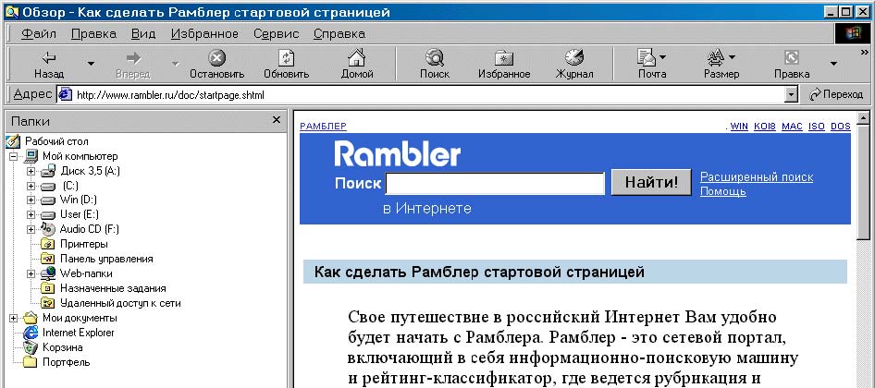This screenshot has width=875, height=388.
Task: Expand the Win (D:) drive node
Action: [31, 200]
